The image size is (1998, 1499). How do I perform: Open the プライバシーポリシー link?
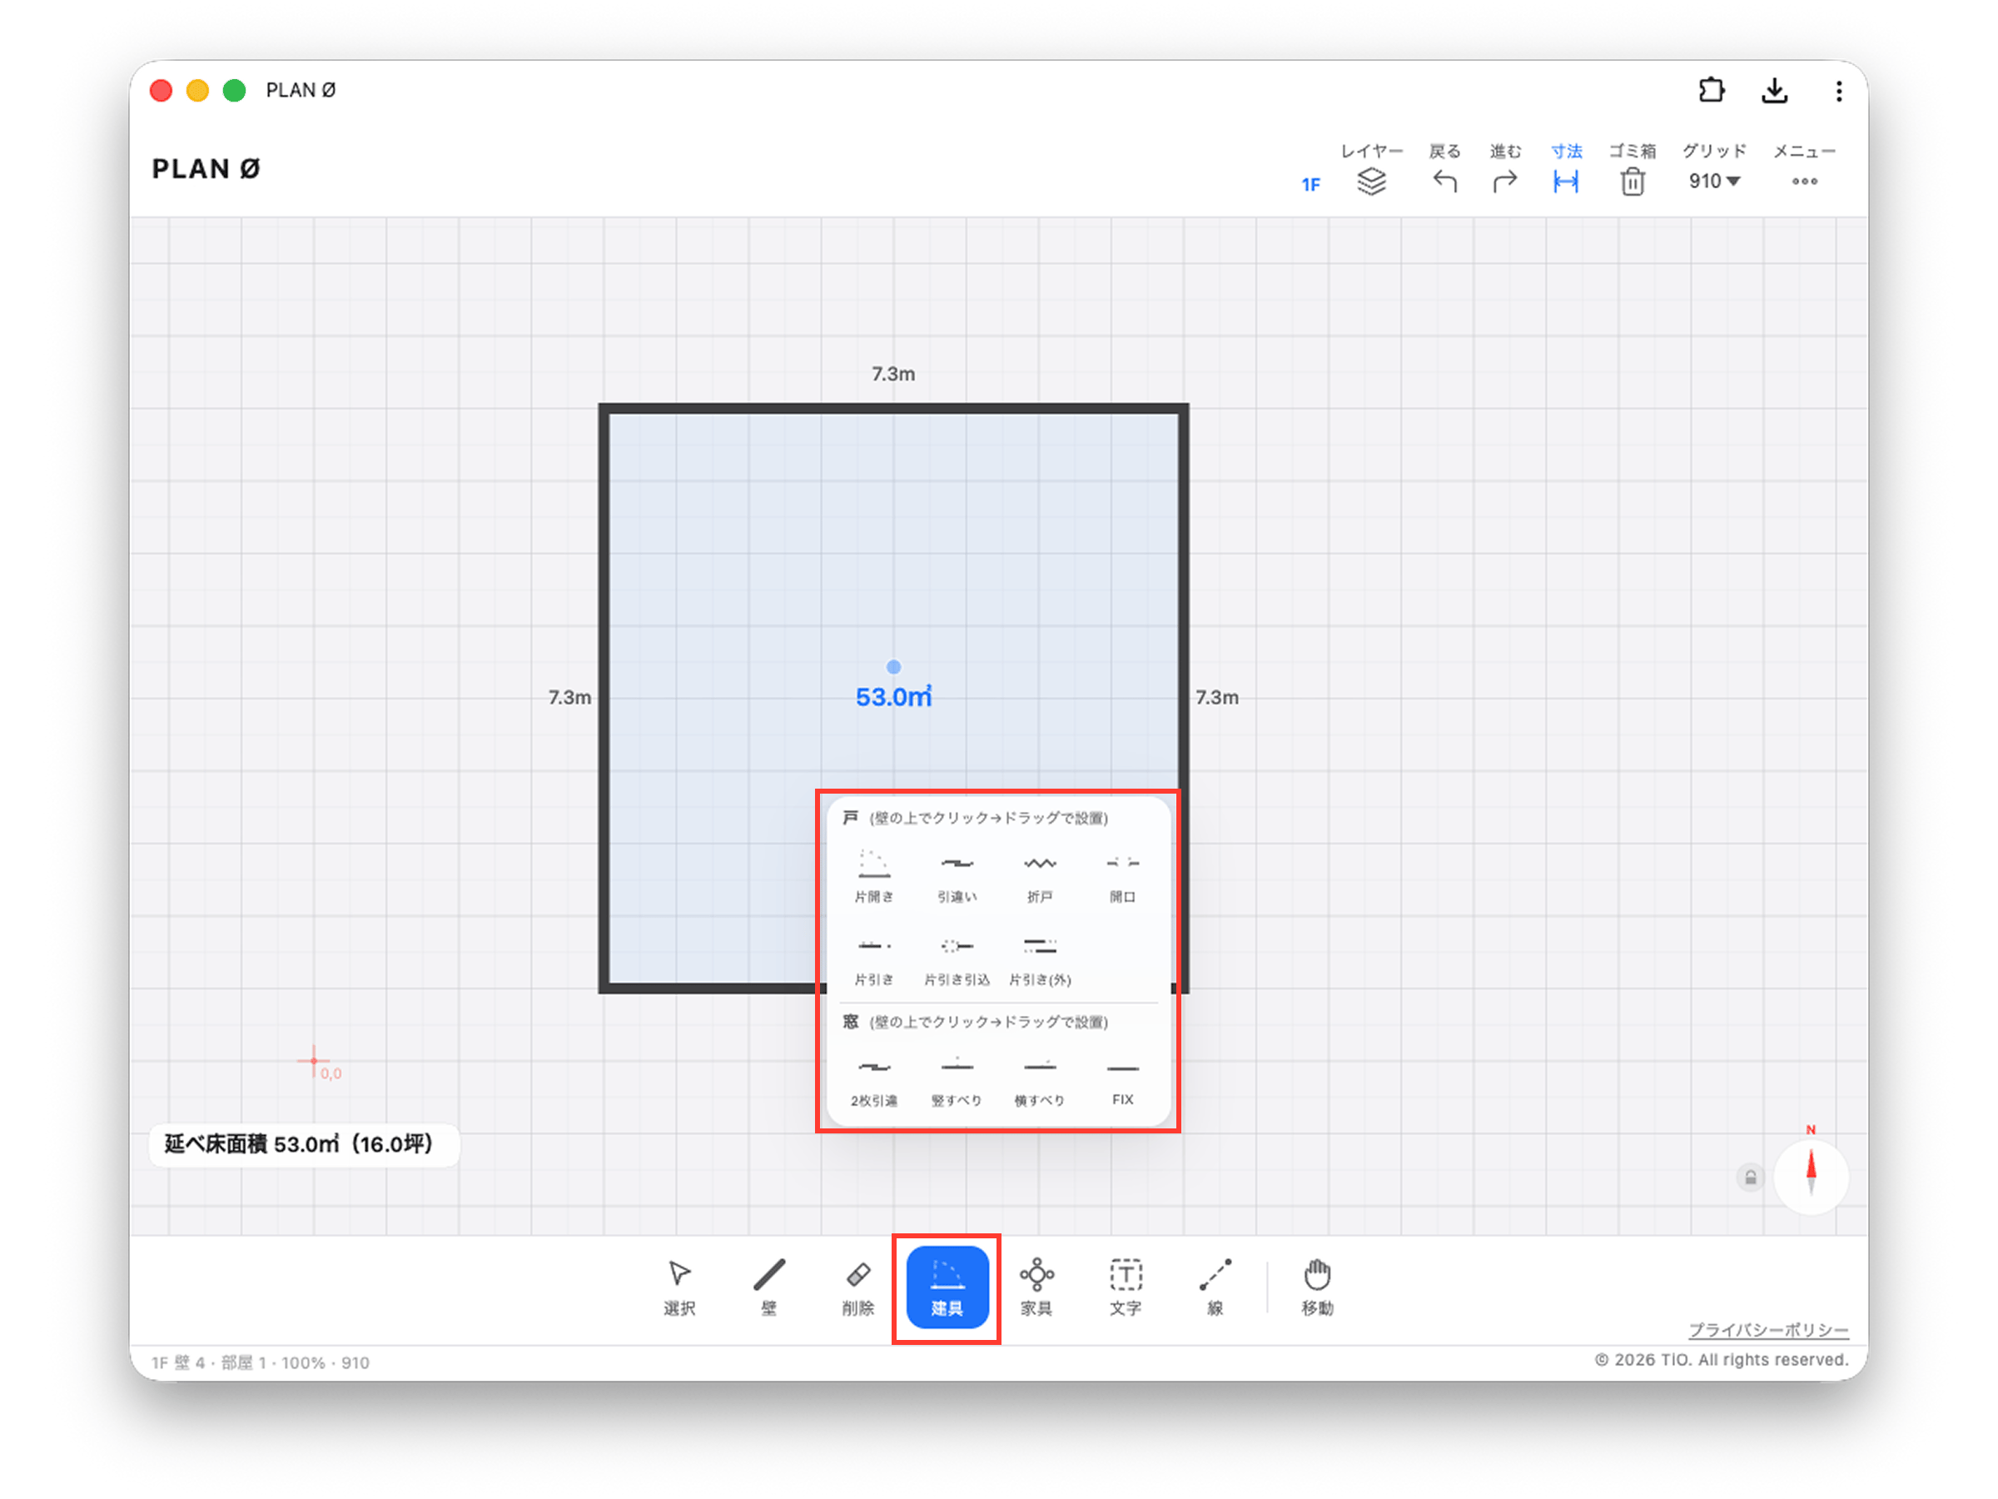pyautogui.click(x=1768, y=1330)
